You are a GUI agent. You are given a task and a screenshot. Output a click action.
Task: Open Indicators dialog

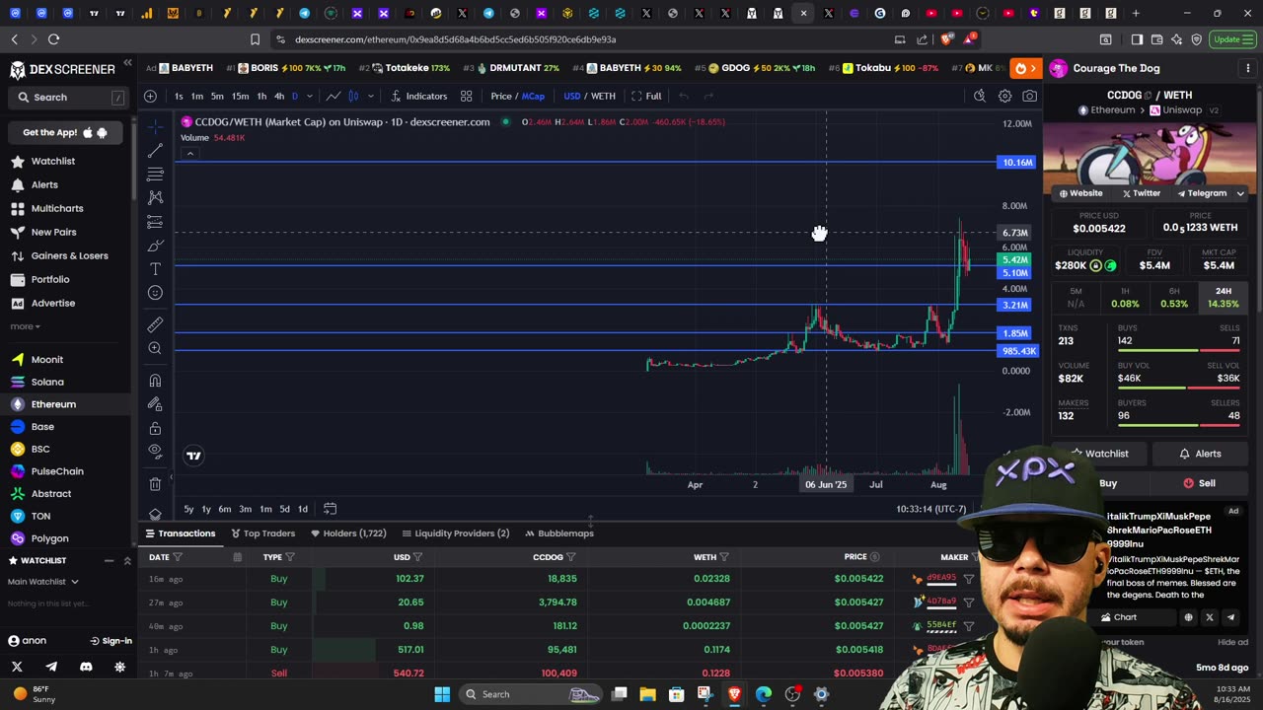coord(419,96)
